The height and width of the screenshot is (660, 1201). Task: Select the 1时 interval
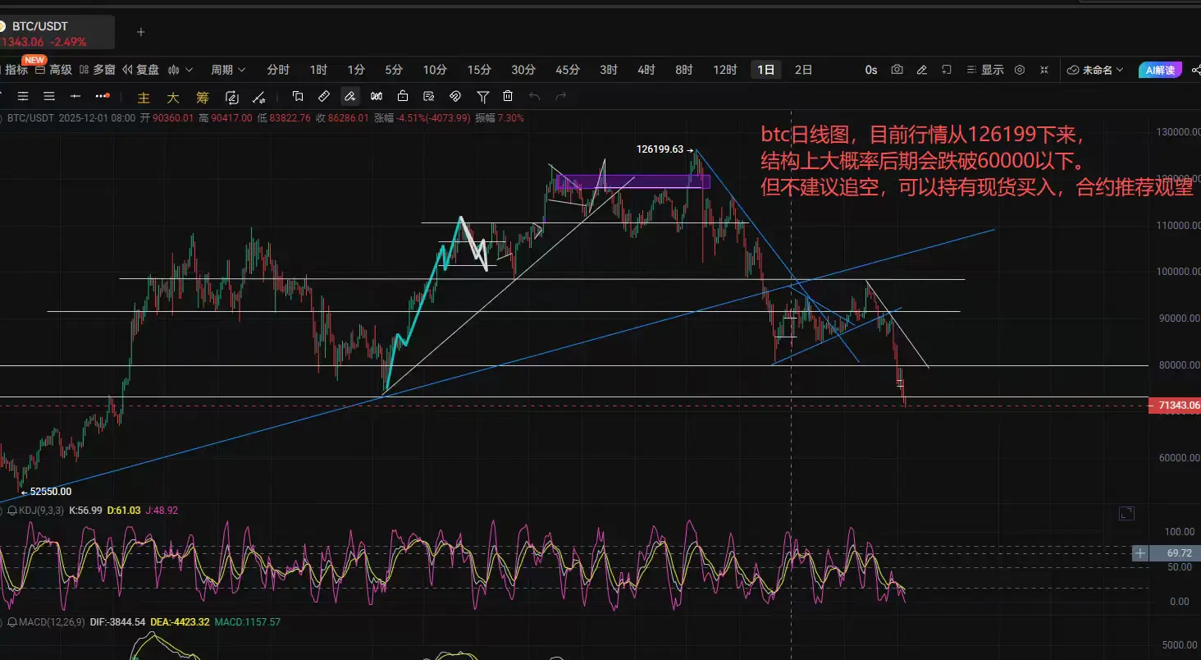[318, 70]
